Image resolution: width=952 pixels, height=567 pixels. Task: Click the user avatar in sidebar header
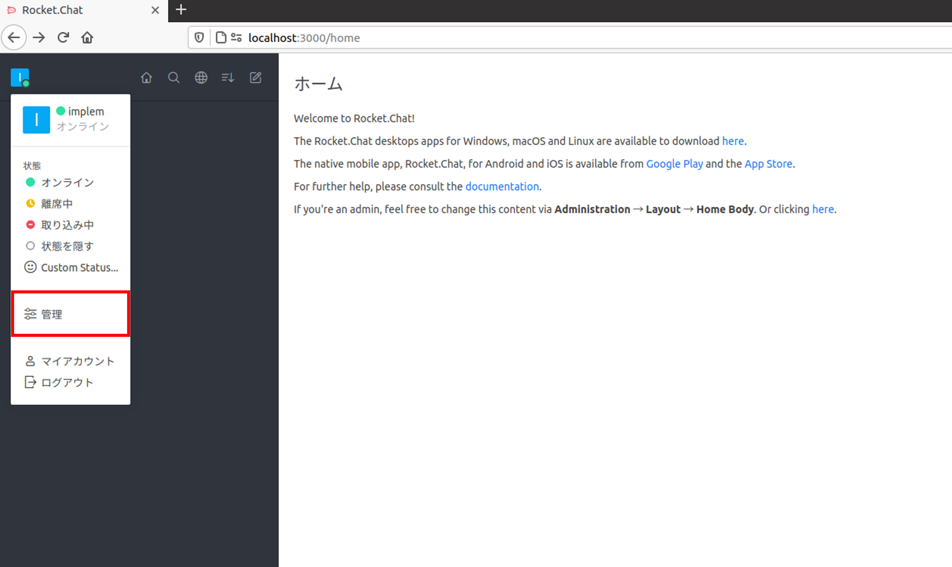pos(20,77)
